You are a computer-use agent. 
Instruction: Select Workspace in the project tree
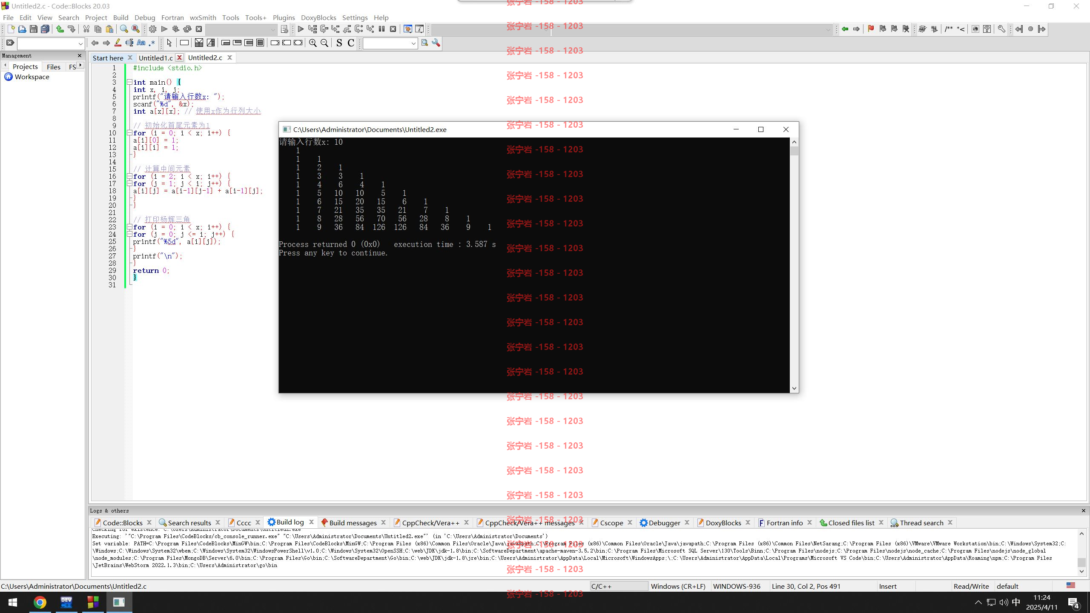[x=32, y=77]
